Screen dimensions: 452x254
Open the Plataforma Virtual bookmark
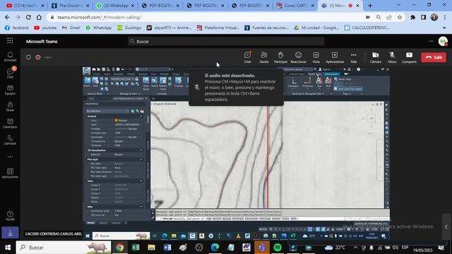pos(218,28)
